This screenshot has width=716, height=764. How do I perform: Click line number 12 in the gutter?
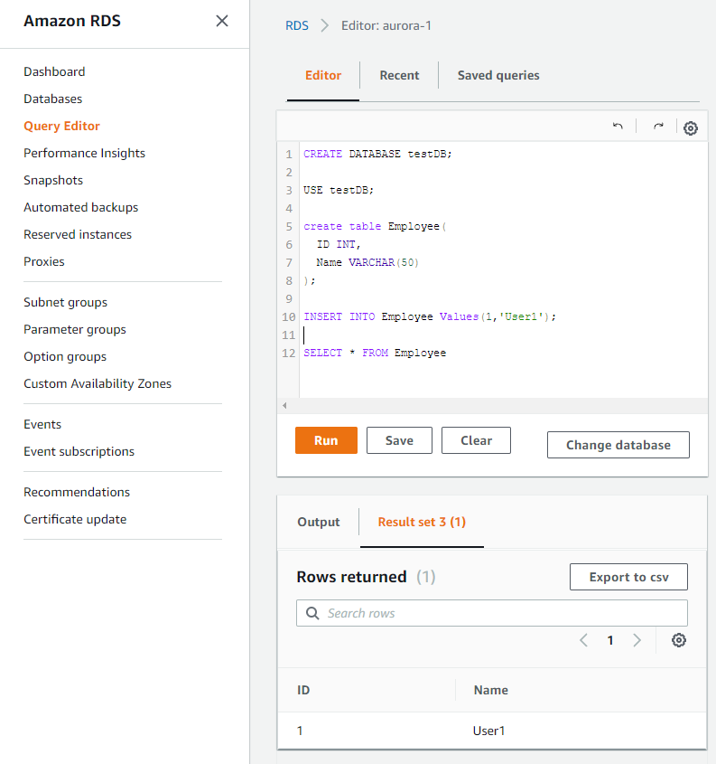point(288,353)
